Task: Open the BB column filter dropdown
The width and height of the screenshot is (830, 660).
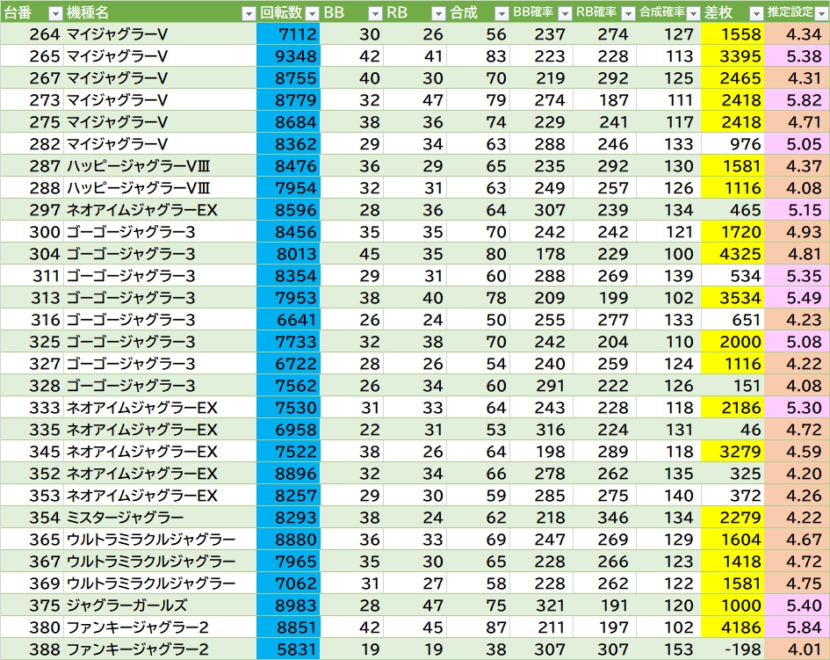Action: (x=375, y=13)
